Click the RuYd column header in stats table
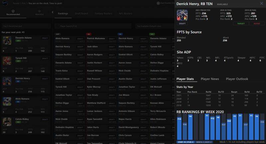 [208, 92]
